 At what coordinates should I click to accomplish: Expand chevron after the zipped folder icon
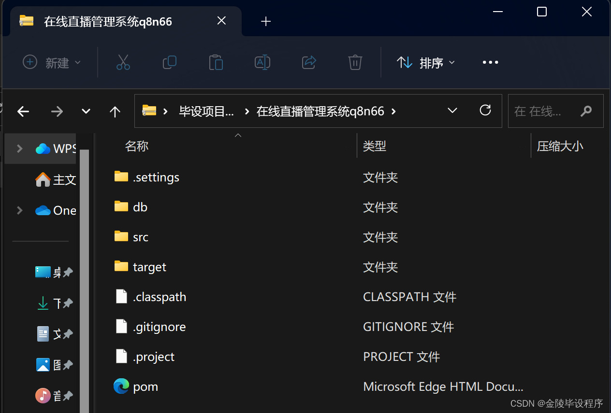[x=165, y=111]
